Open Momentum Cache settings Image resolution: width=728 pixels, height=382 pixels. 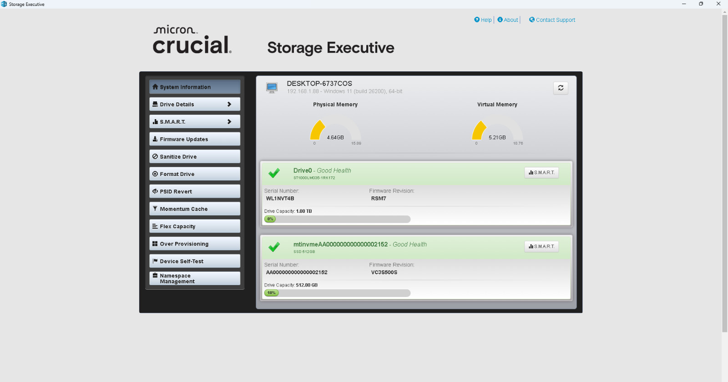(x=195, y=209)
